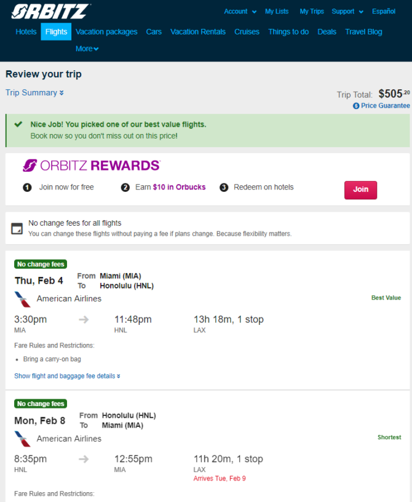Open the Account dropdown menu

tap(240, 12)
